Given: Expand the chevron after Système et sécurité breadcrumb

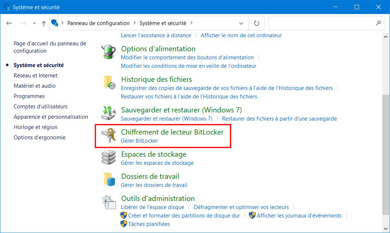Looking at the screenshot, I should (x=191, y=23).
